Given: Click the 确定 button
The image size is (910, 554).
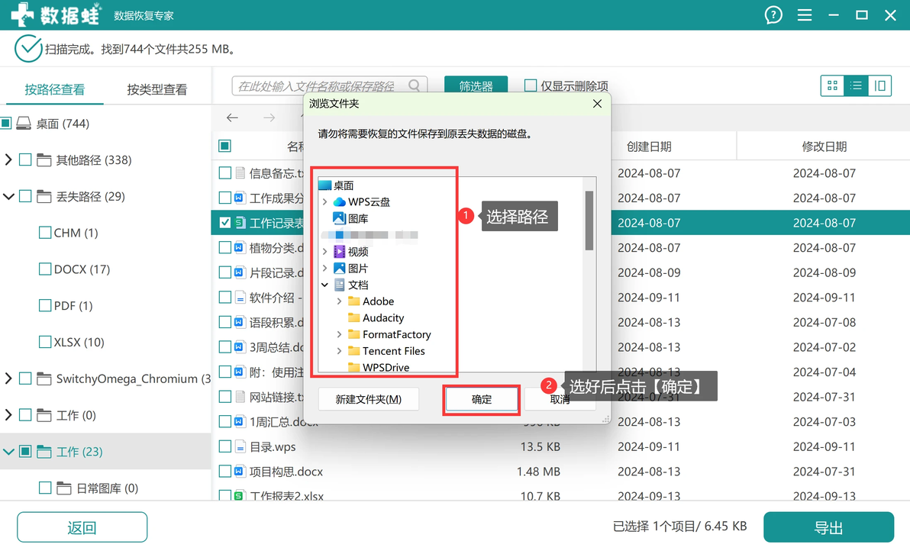Looking at the screenshot, I should pyautogui.click(x=481, y=400).
